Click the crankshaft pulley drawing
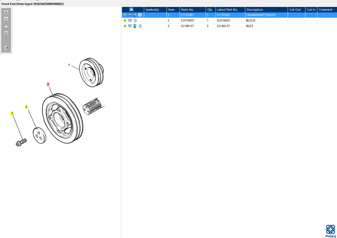 (x=63, y=118)
